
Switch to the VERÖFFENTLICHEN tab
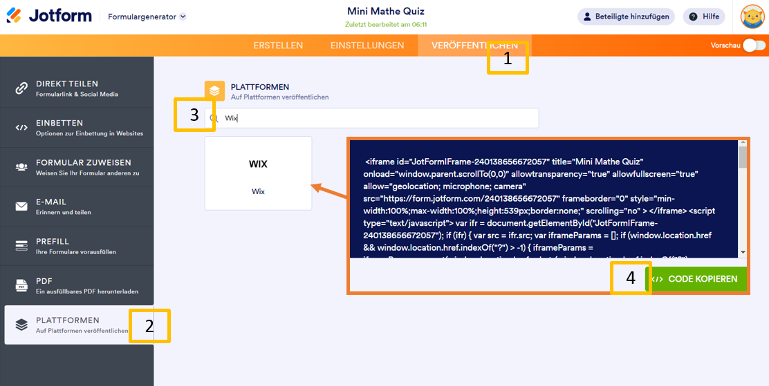coord(474,46)
